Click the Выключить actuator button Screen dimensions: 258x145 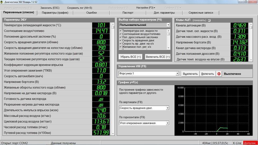pyautogui.click(x=190, y=74)
